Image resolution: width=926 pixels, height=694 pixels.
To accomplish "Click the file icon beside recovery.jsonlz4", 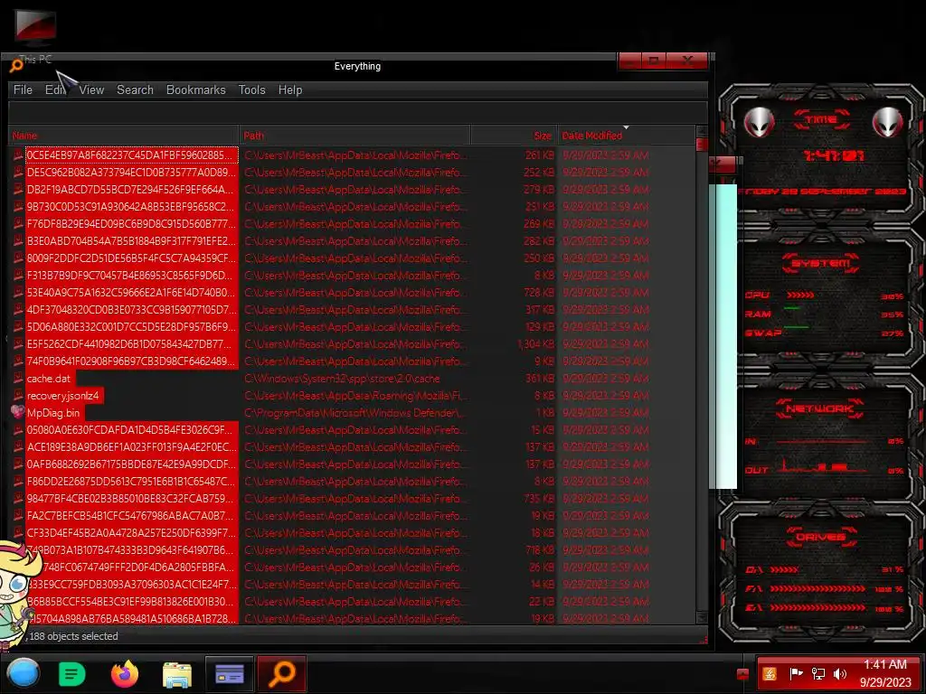I will 18,396.
